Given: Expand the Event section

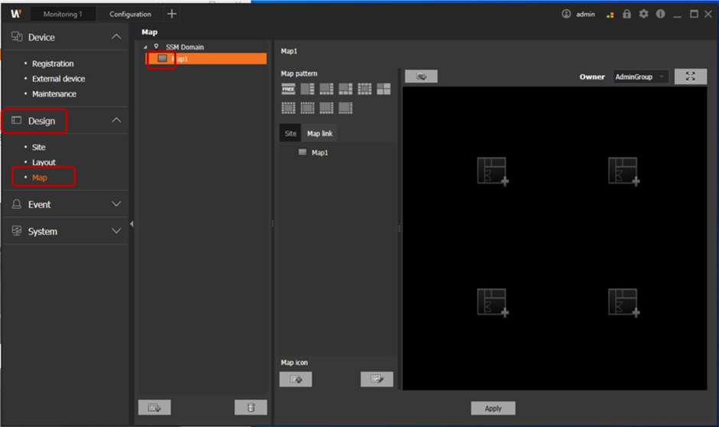Looking at the screenshot, I should [116, 204].
